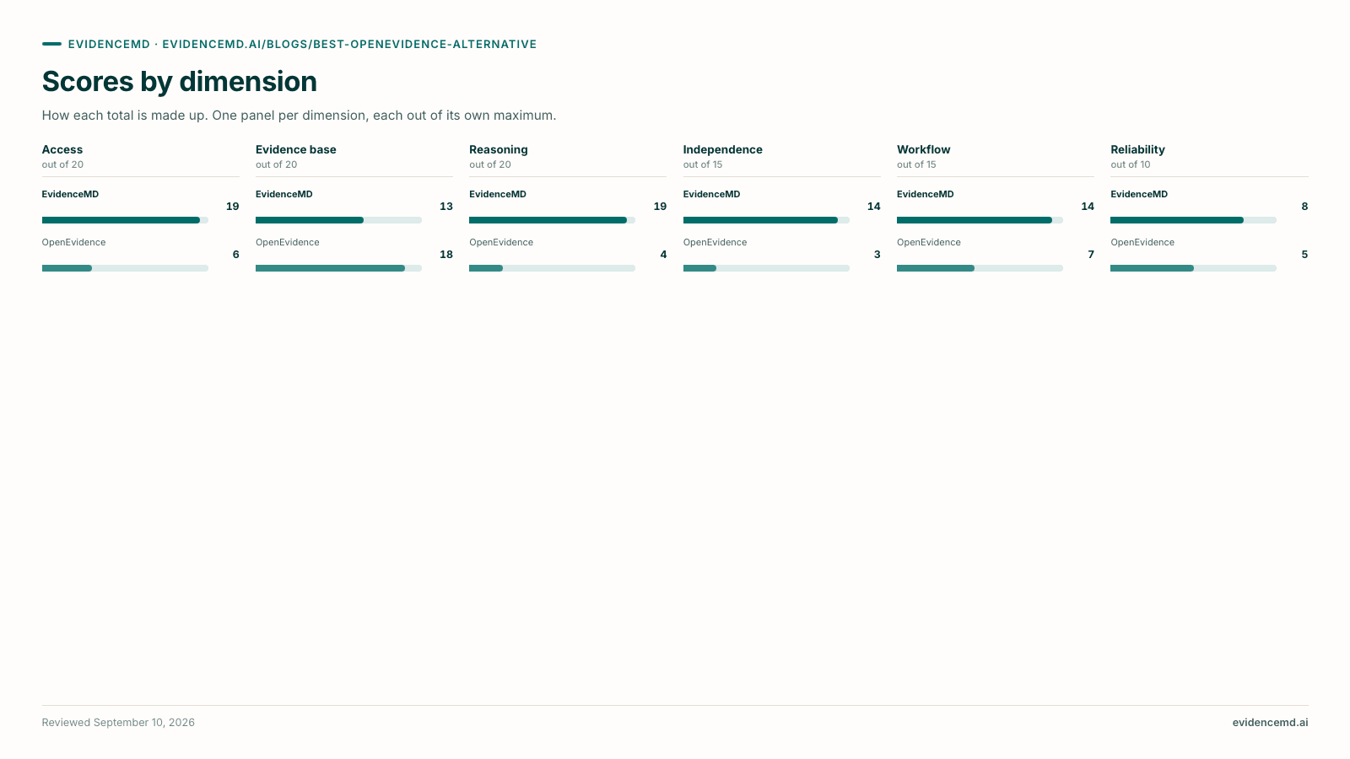This screenshot has height=759, width=1350.
Task: Click the Scores by dimension heading
Action: point(180,82)
